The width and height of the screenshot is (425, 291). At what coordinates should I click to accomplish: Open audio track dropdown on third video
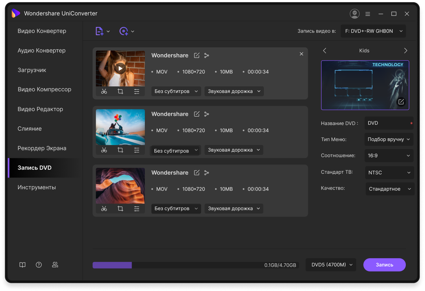[234, 208]
